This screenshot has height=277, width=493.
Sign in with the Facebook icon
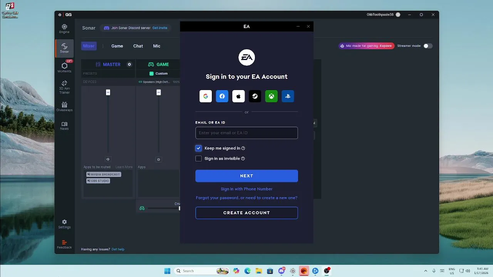point(222,96)
